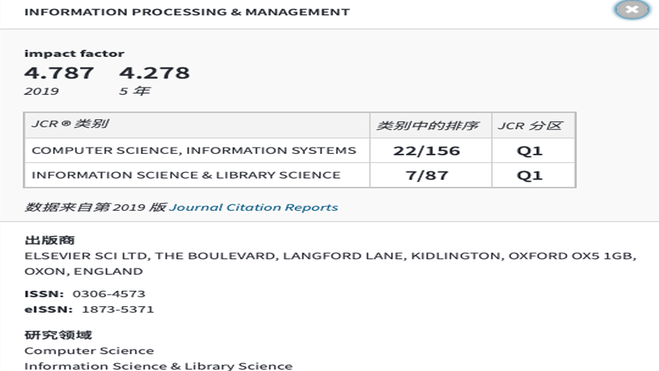Click the 出版商 heading
Image resolution: width=659 pixels, height=371 pixels.
[x=49, y=240]
